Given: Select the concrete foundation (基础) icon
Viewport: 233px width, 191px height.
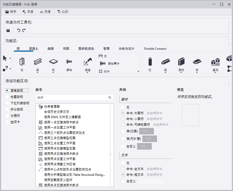Looking at the screenshot, I should click(215, 62).
